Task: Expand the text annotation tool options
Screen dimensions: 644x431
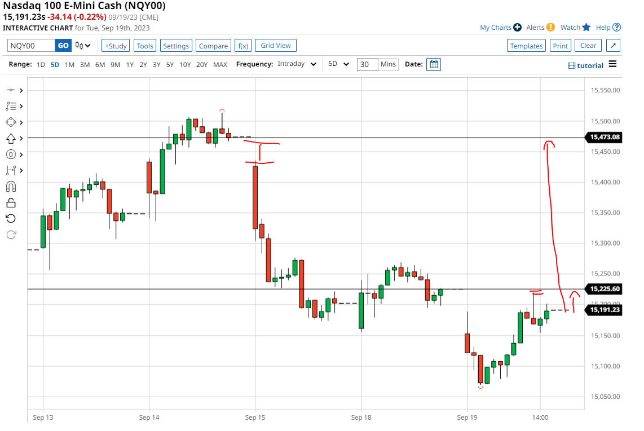Action: [x=21, y=106]
